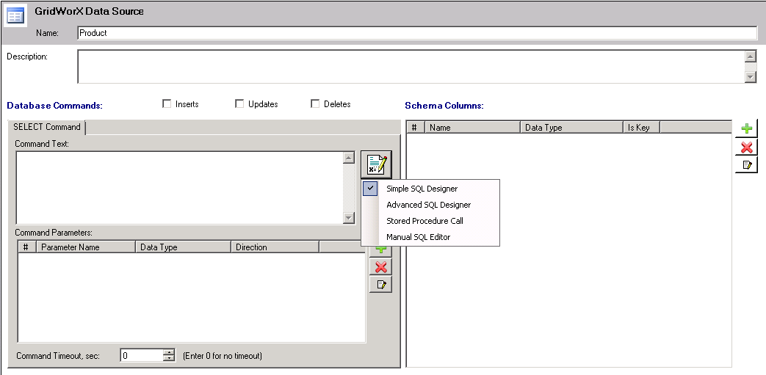
Task: Click the Name field containing Product
Action: (x=417, y=33)
